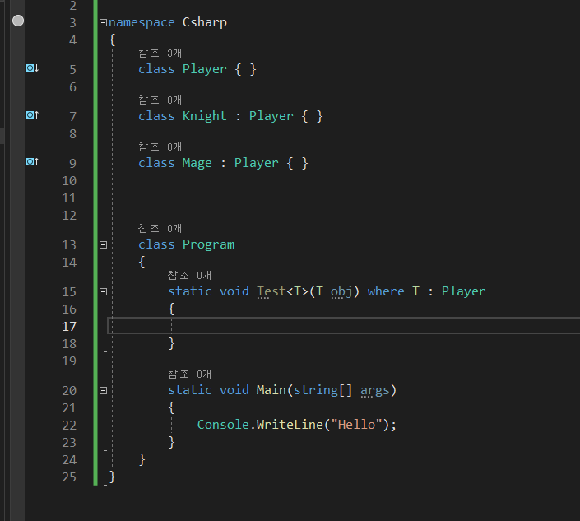Open the '참조 3개' references above Player
Screen dimensions: 580x521
tap(160, 53)
